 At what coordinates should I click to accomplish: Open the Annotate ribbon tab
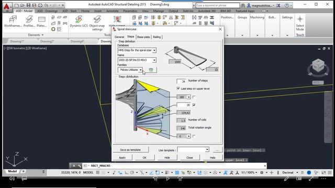pyautogui.click(x=113, y=10)
